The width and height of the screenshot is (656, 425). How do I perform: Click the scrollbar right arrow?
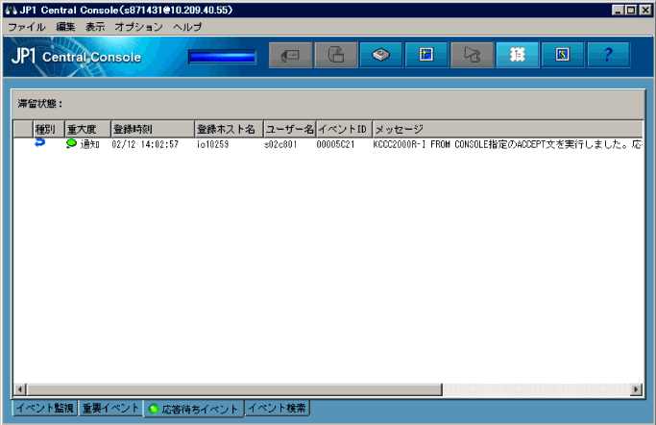click(x=636, y=389)
